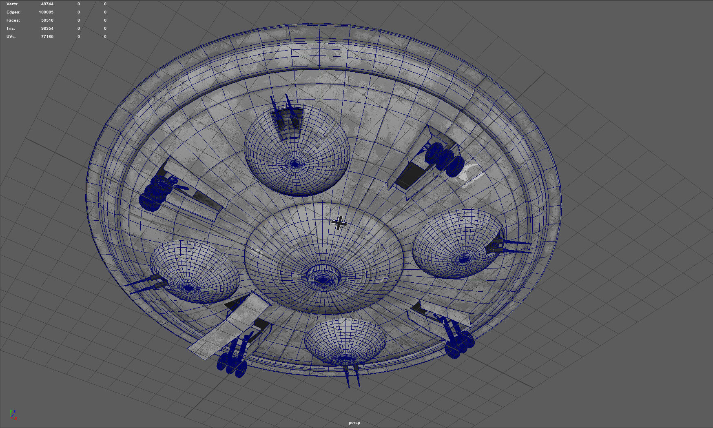Click the Edges: poly count label
This screenshot has height=428, width=713.
[13, 12]
